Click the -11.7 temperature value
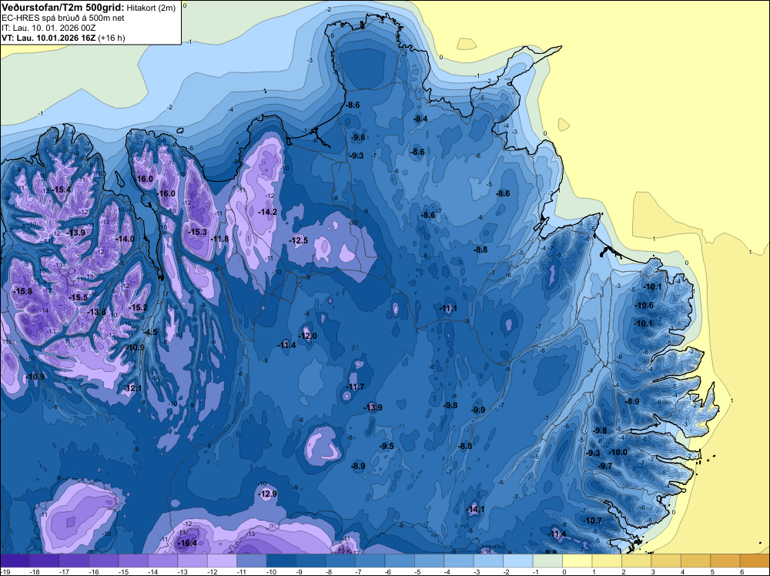Image resolution: width=770 pixels, height=576 pixels. 355,387
